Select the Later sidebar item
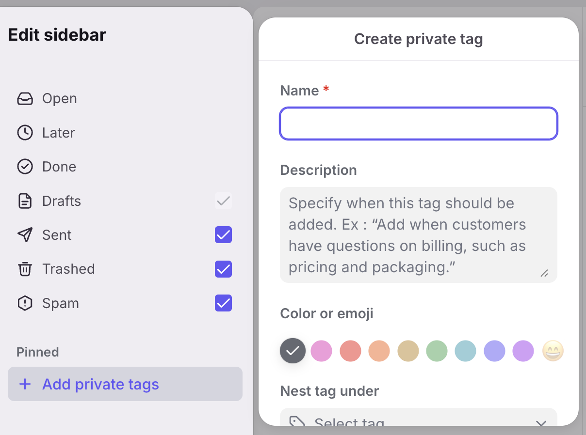The height and width of the screenshot is (435, 586). coord(58,133)
